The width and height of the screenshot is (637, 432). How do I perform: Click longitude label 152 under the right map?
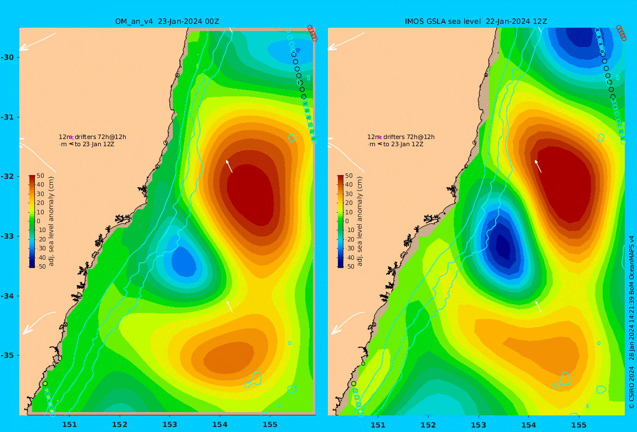[428, 425]
